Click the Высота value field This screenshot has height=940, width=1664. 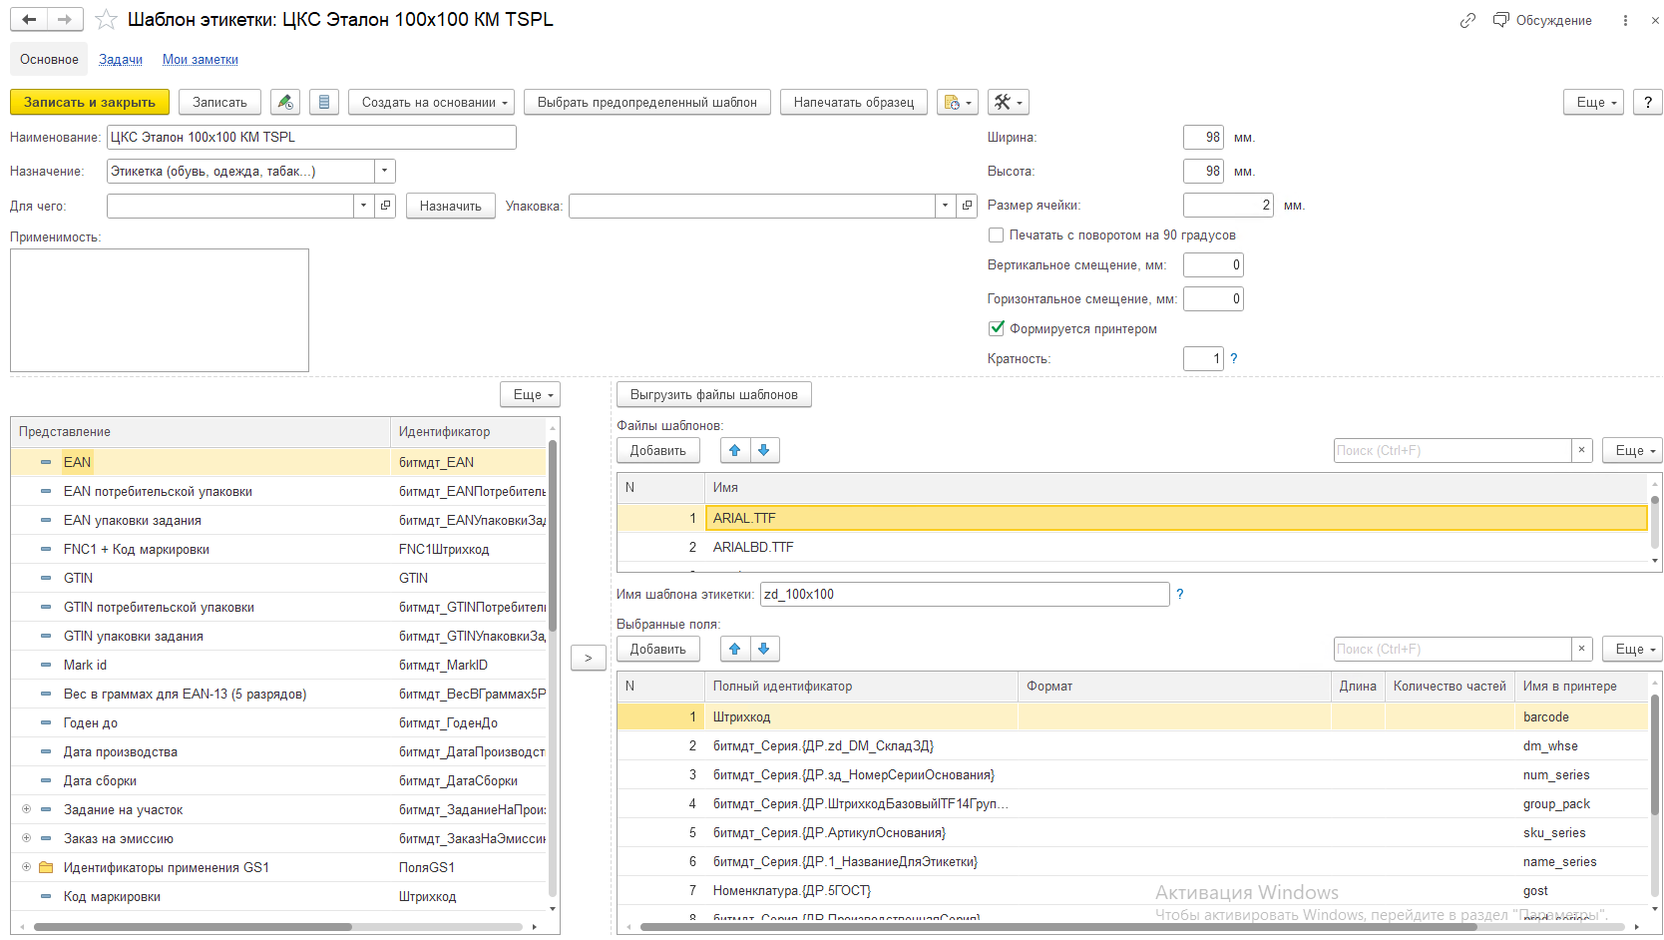pos(1204,171)
